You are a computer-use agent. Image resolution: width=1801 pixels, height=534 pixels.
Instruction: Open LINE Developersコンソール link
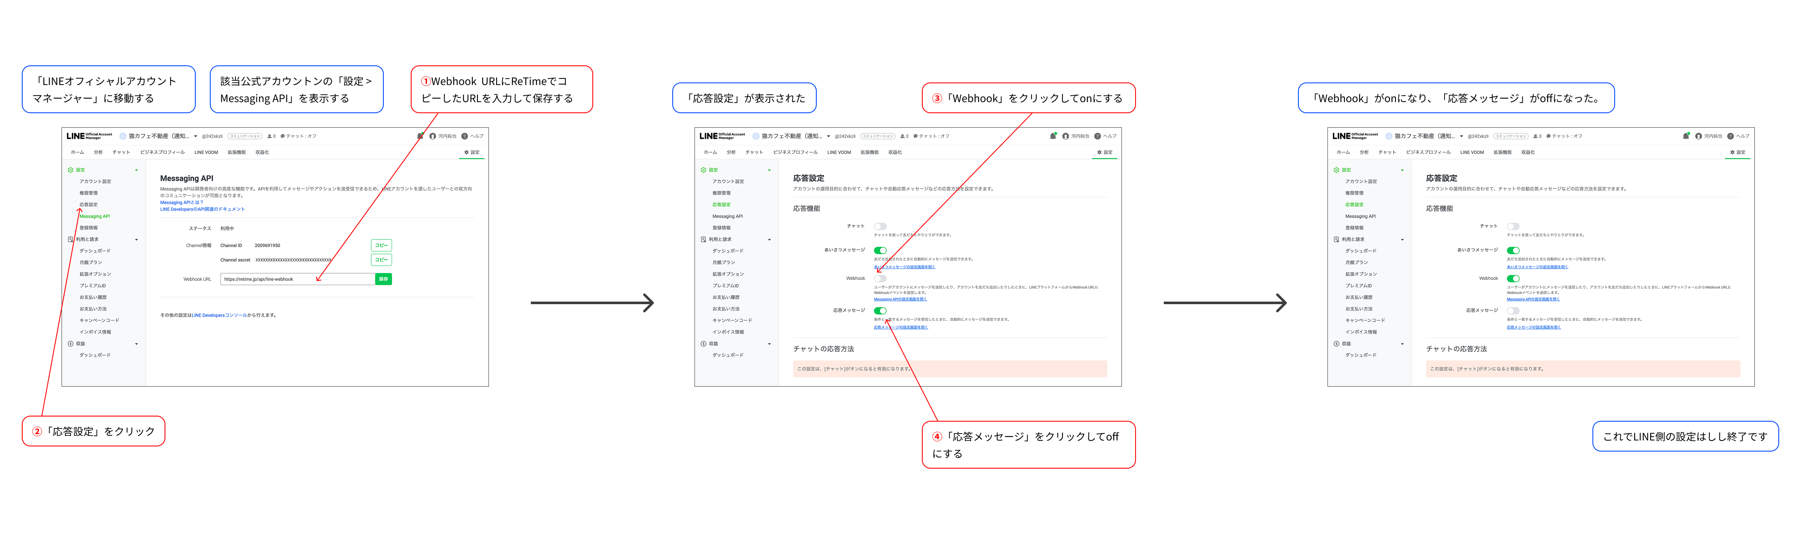click(x=220, y=315)
